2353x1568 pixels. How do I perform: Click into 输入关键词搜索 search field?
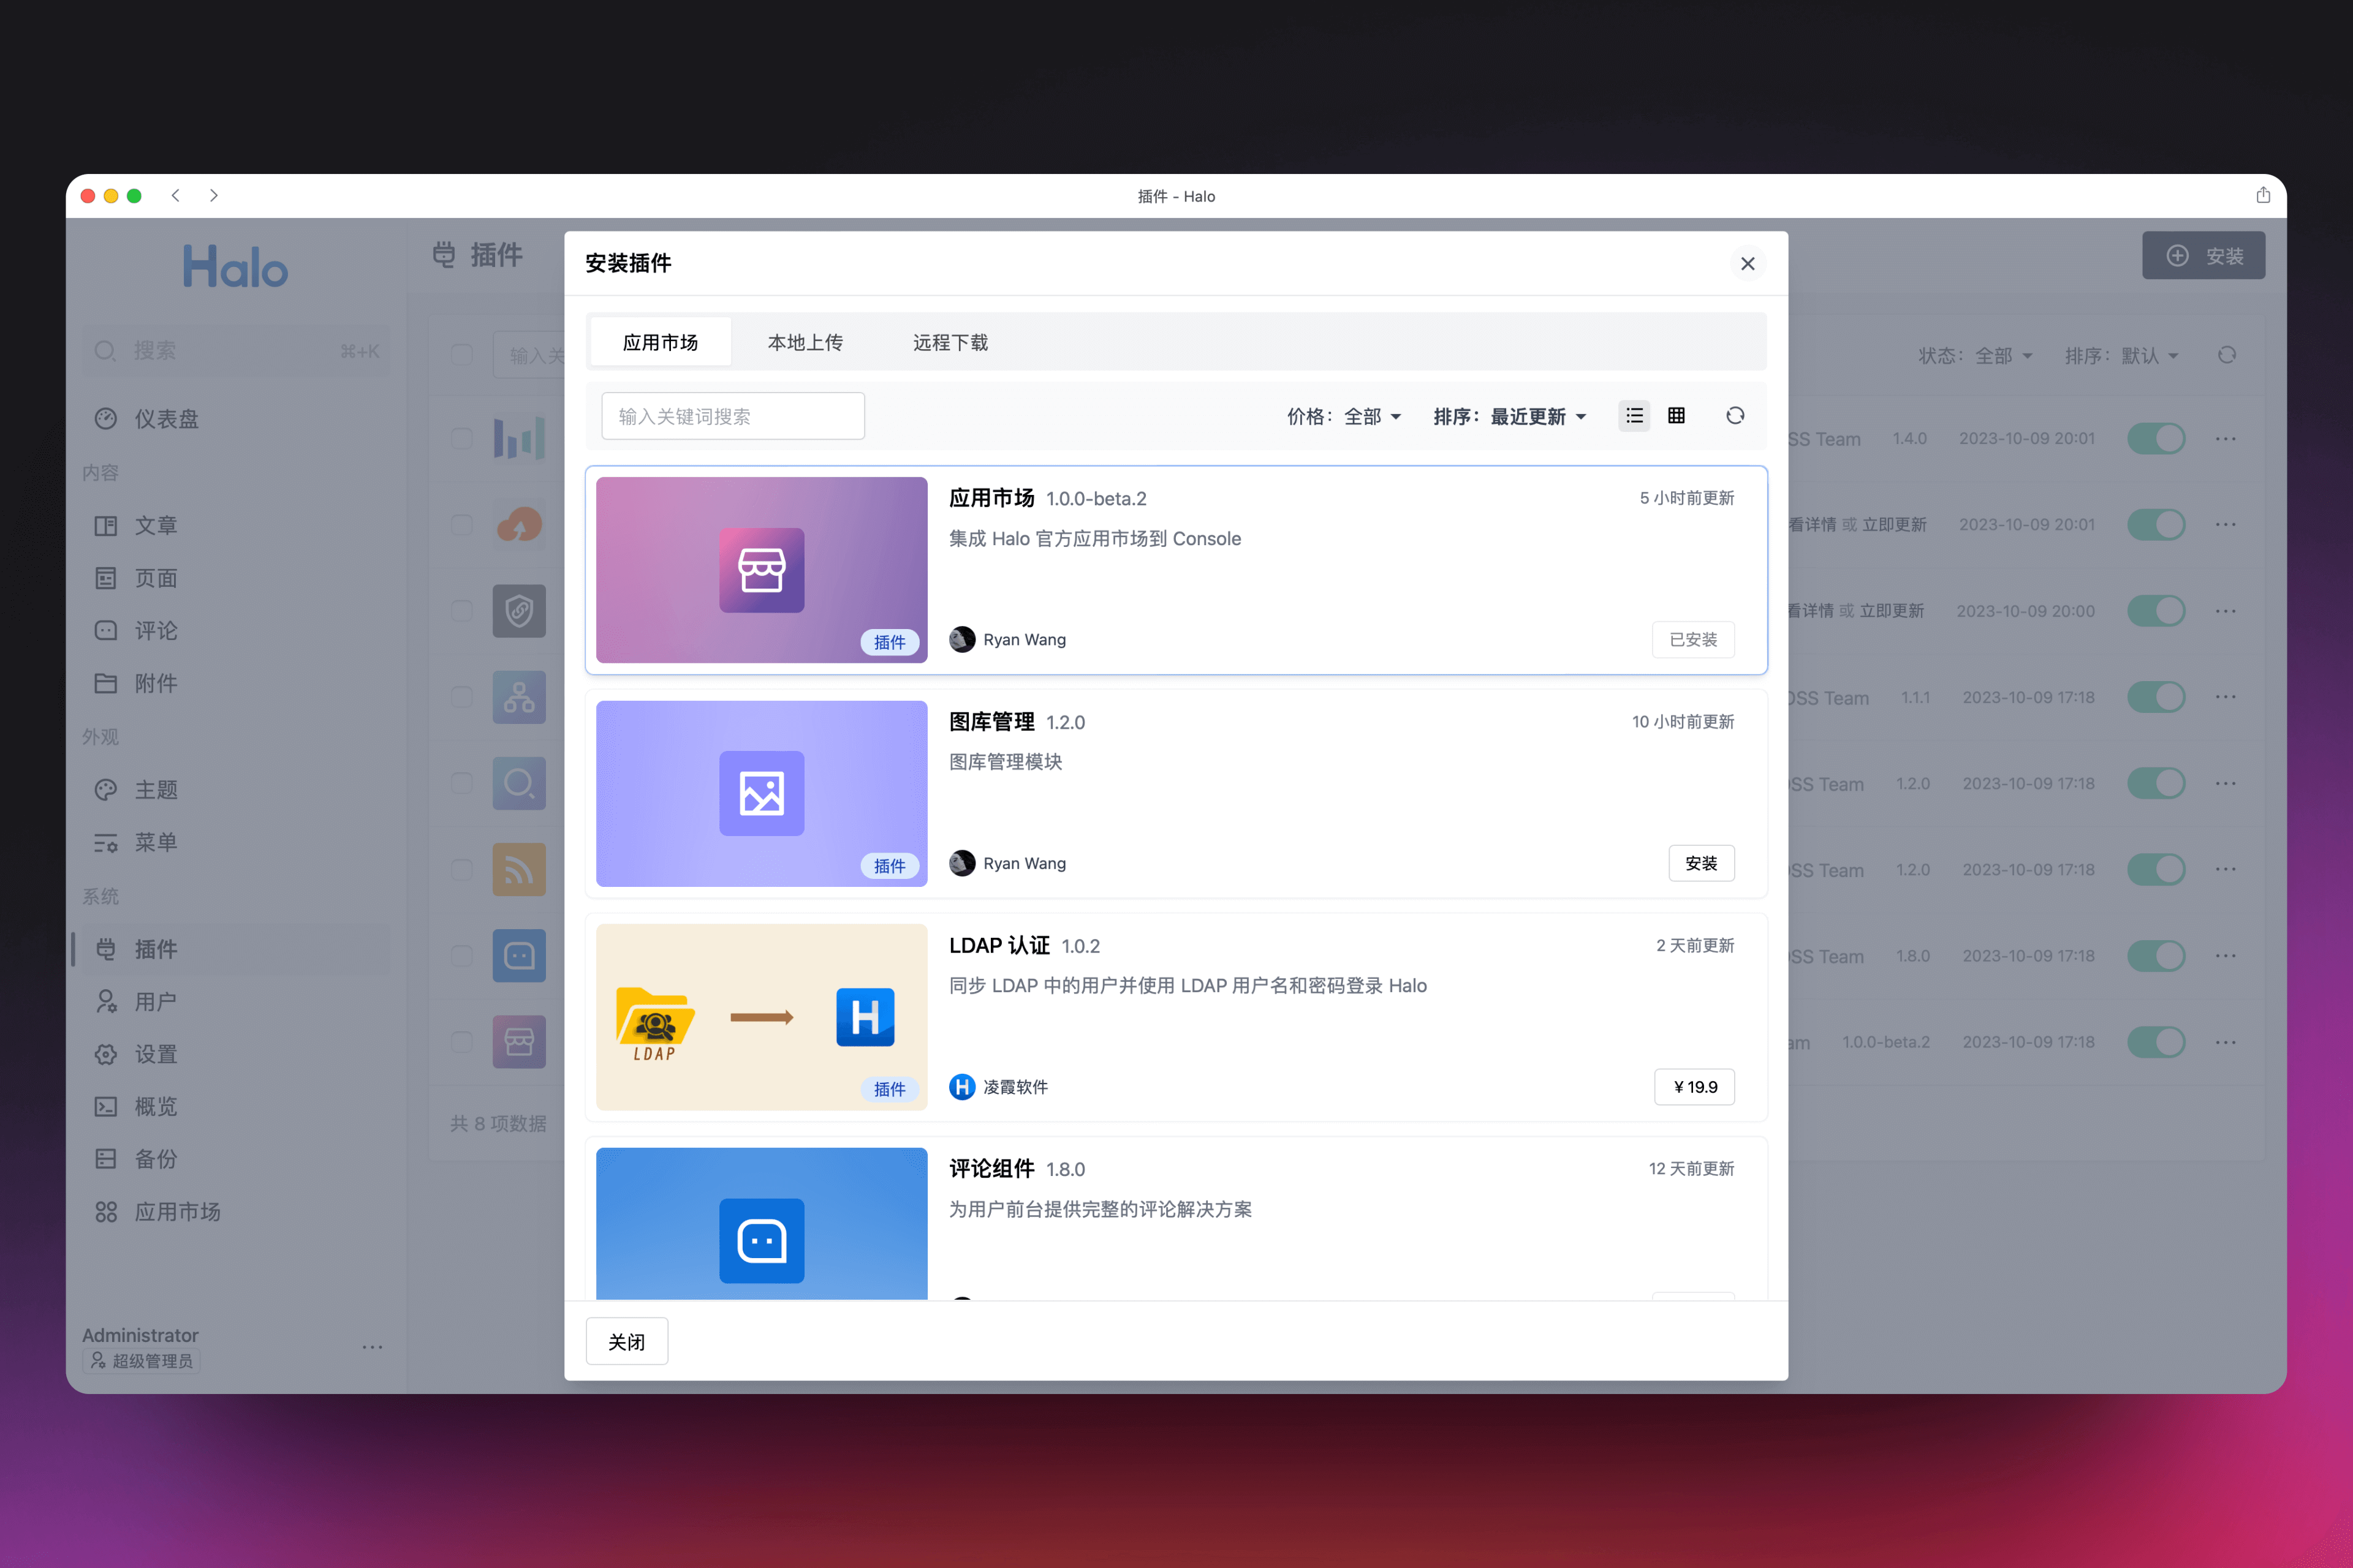coord(732,416)
